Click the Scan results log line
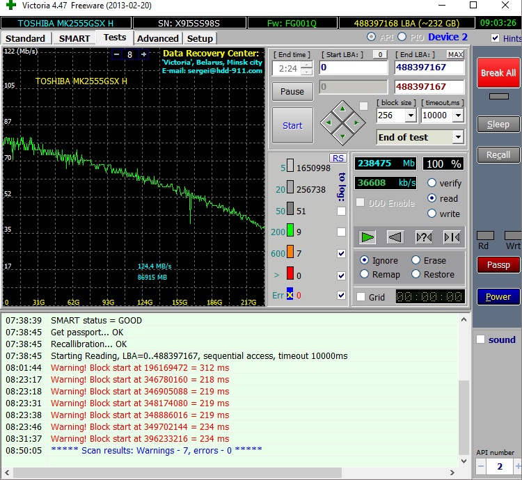 (x=157, y=450)
